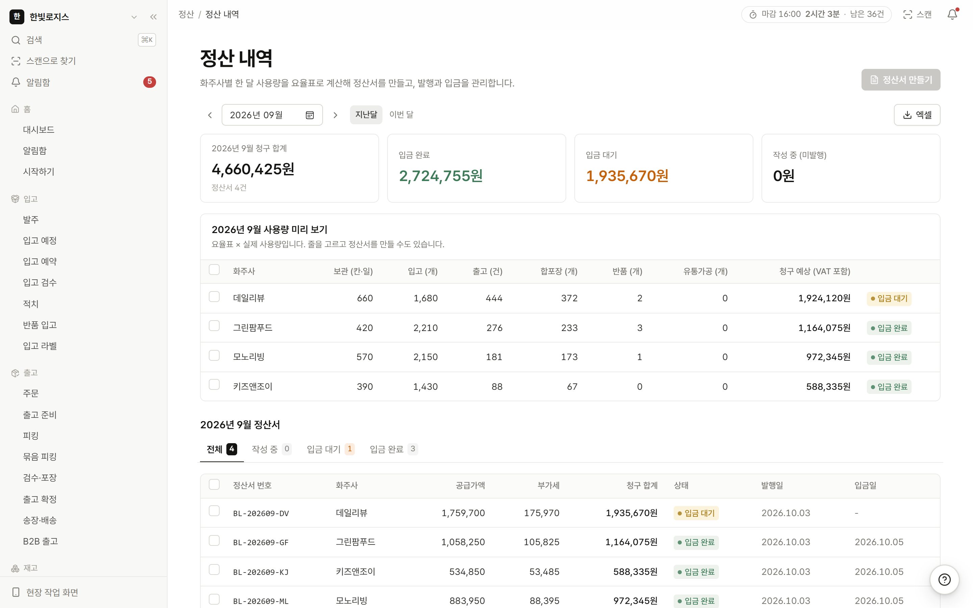Go to previous month with left chevron

click(210, 115)
